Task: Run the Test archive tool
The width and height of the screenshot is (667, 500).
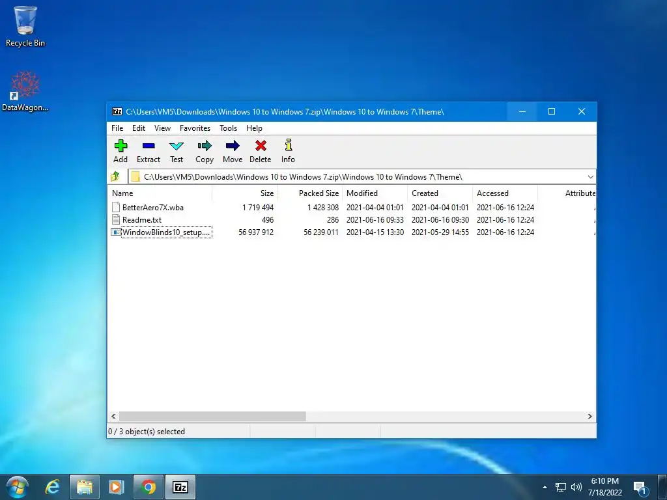Action: tap(177, 146)
